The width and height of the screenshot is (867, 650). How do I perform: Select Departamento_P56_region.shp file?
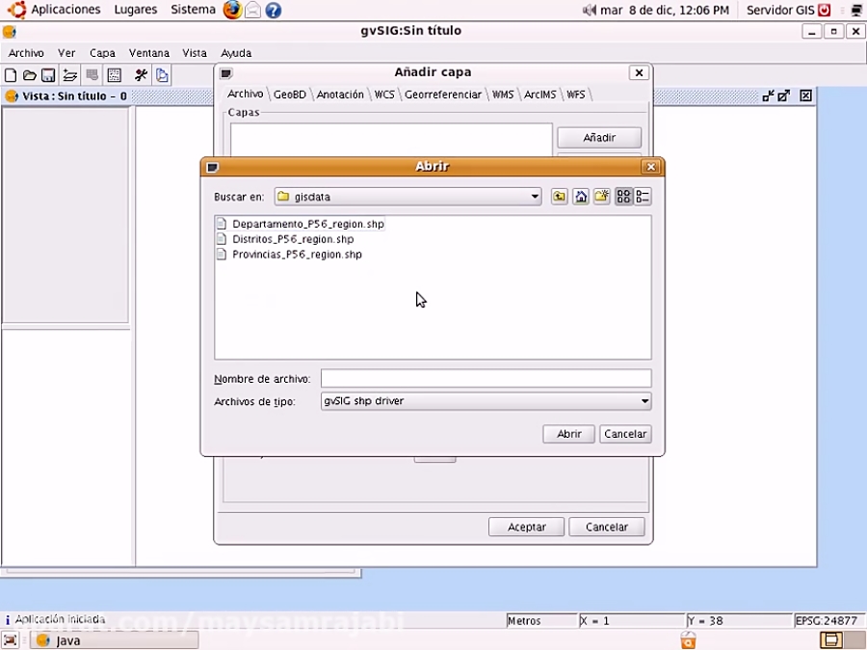point(307,224)
